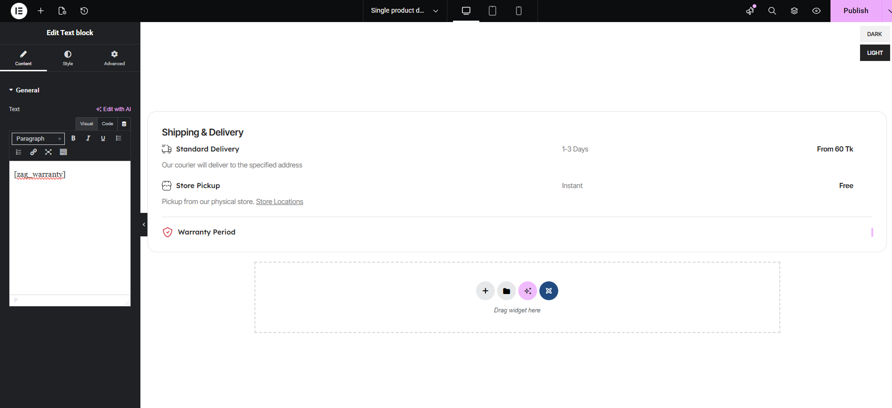
Task: Open the Publish options arrow
Action: pos(888,11)
